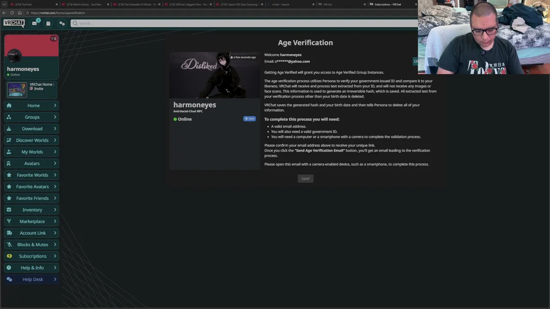This screenshot has width=550, height=309.
Task: Click the Discover Worlds icon
Action: coord(9,140)
